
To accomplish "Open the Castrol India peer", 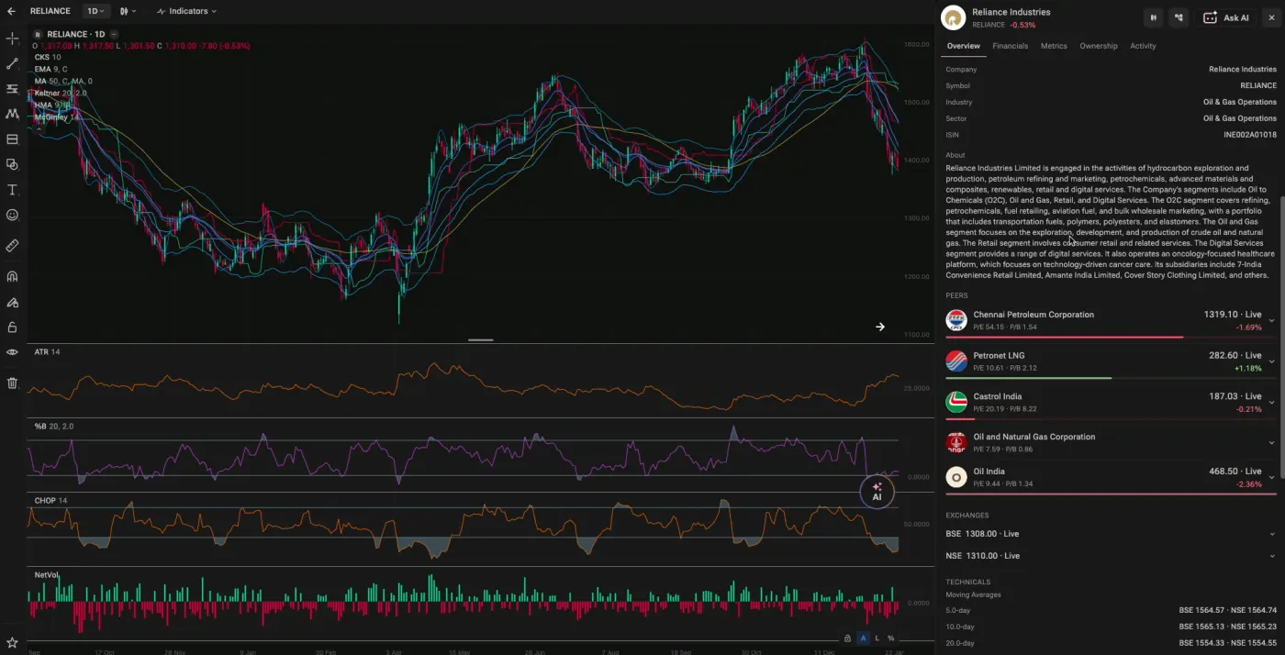I will pos(1110,402).
